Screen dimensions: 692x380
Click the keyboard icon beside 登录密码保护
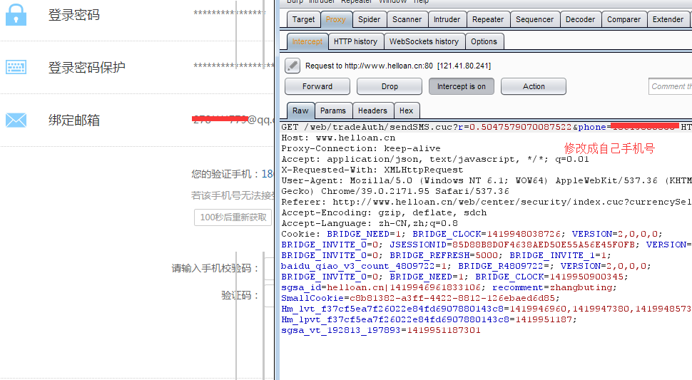(16, 67)
